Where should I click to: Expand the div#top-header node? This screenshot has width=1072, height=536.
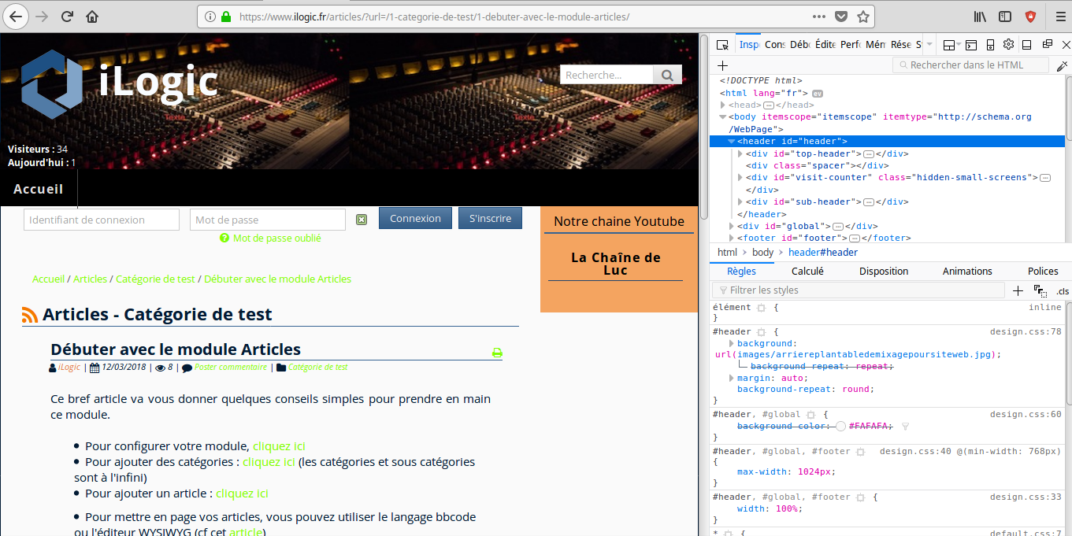click(x=740, y=154)
